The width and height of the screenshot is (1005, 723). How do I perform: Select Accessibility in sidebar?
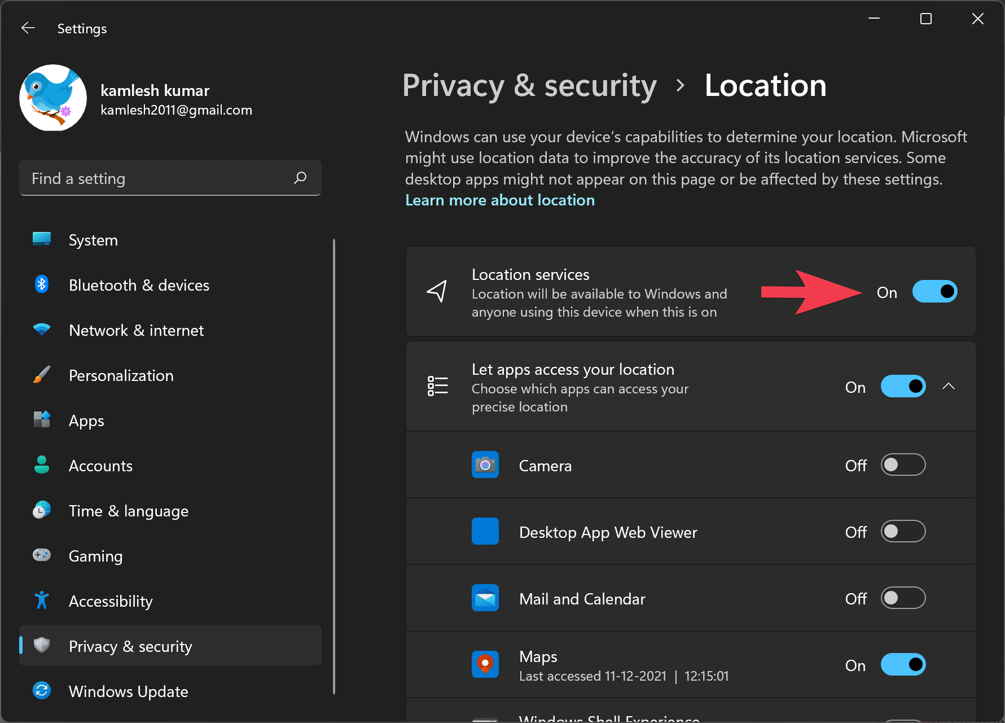point(170,601)
